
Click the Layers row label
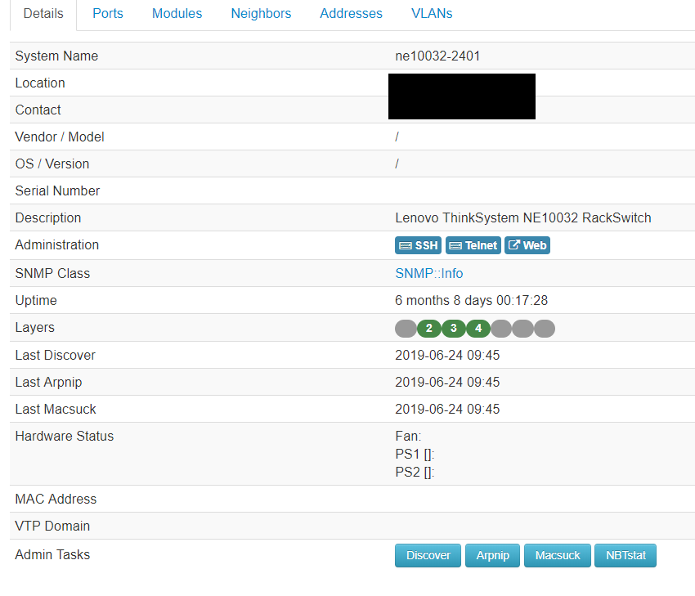(34, 328)
